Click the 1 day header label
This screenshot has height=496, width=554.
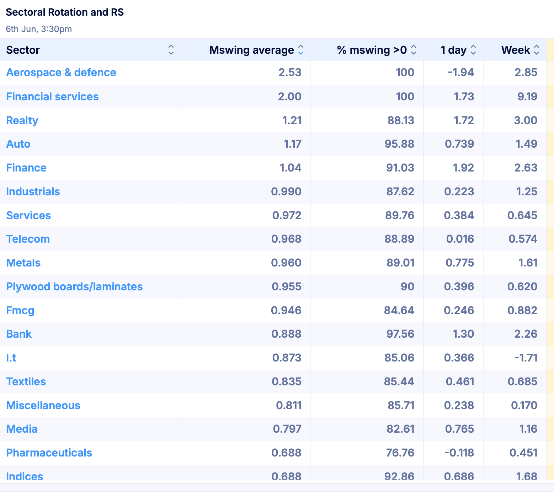(x=453, y=50)
